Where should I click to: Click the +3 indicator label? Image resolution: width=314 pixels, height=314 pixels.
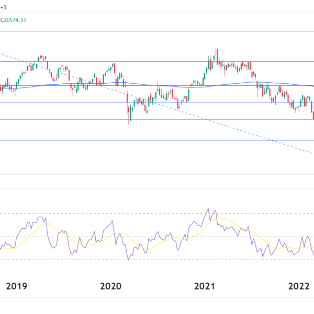pos(3,7)
